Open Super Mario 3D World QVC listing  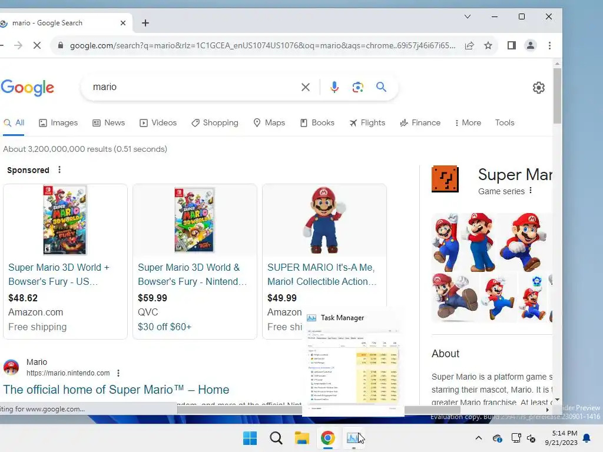(193, 274)
